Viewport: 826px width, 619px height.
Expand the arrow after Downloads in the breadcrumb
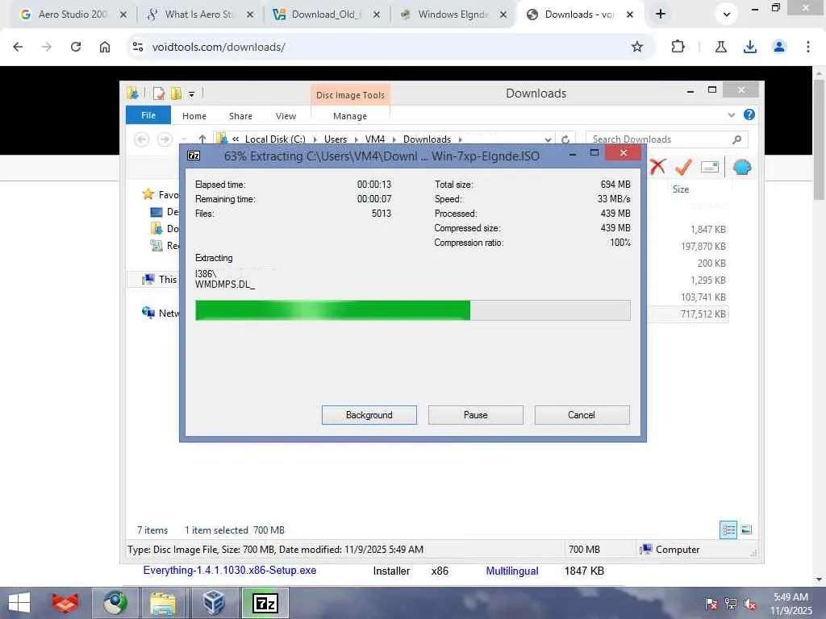point(460,139)
